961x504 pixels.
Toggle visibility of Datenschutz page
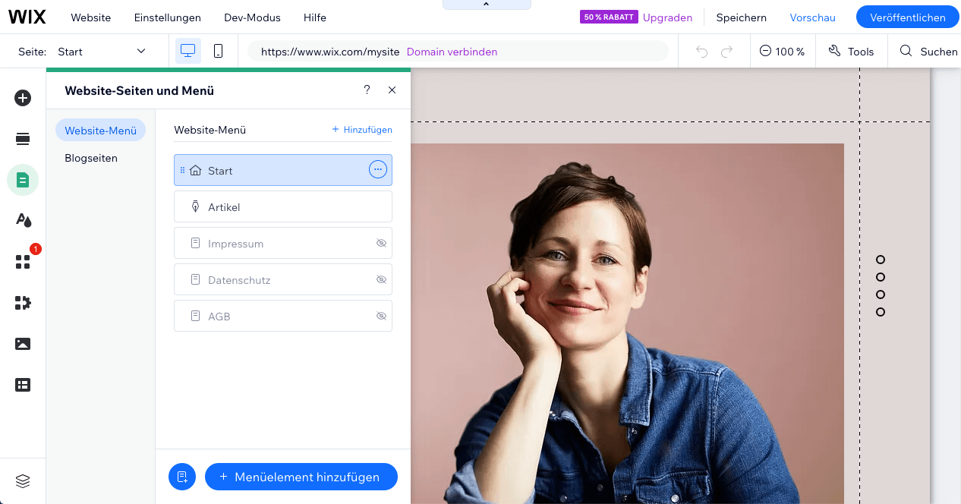(x=381, y=279)
